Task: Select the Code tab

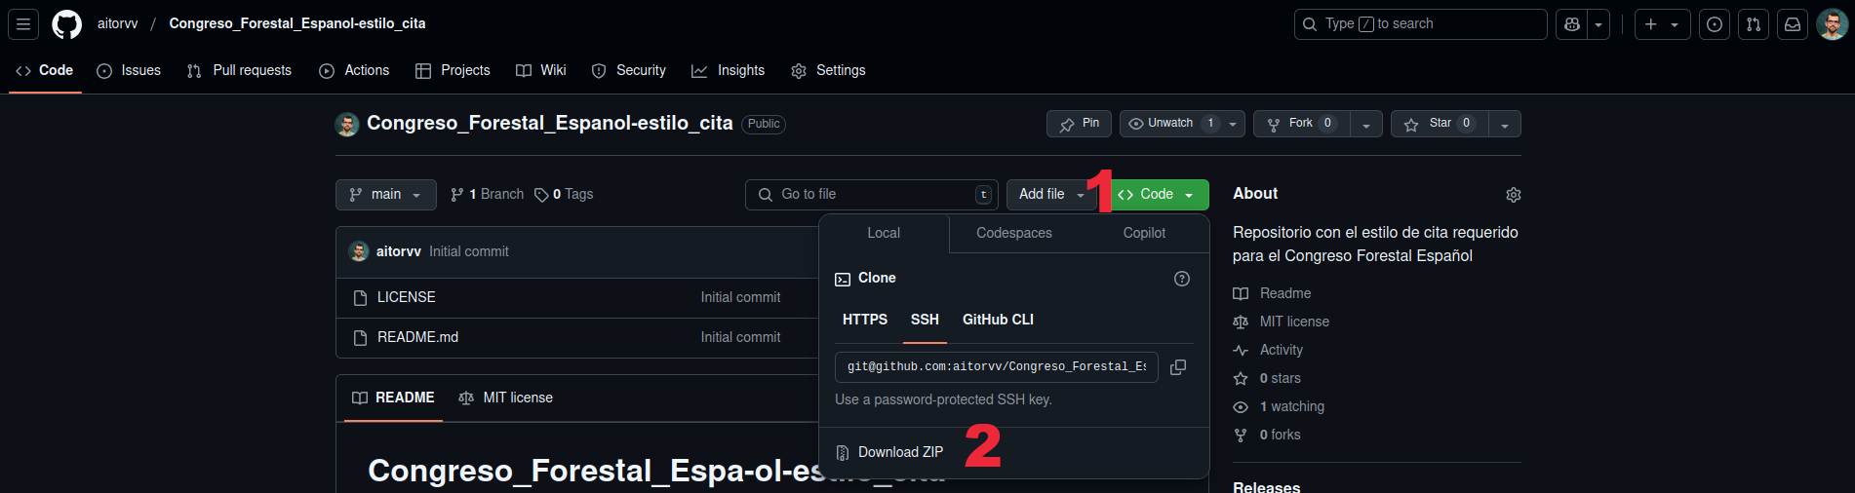Action: tap(45, 70)
